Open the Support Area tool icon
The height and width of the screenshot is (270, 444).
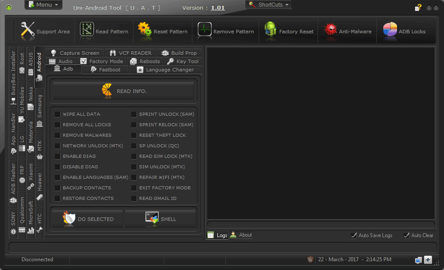point(28,29)
